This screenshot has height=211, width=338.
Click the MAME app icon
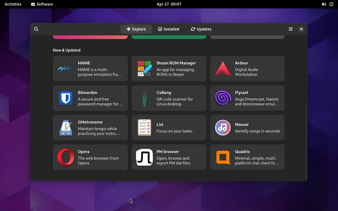tap(65, 69)
